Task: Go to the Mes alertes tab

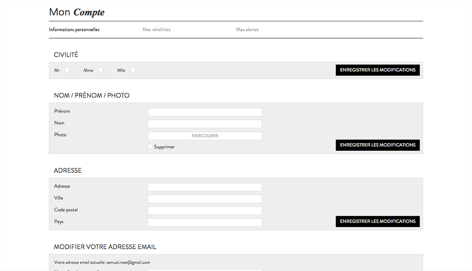Action: [247, 30]
